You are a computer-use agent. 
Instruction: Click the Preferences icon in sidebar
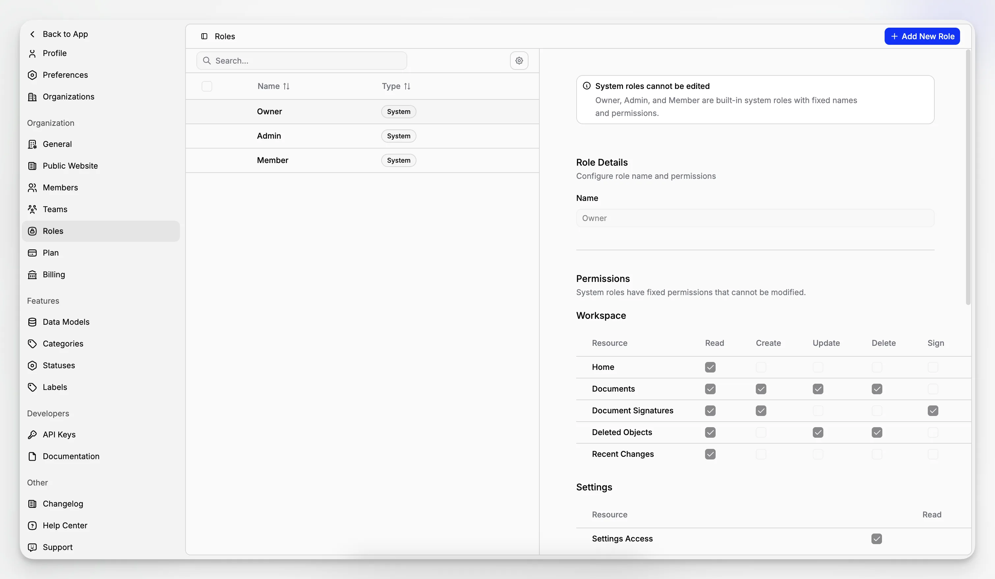(x=32, y=75)
